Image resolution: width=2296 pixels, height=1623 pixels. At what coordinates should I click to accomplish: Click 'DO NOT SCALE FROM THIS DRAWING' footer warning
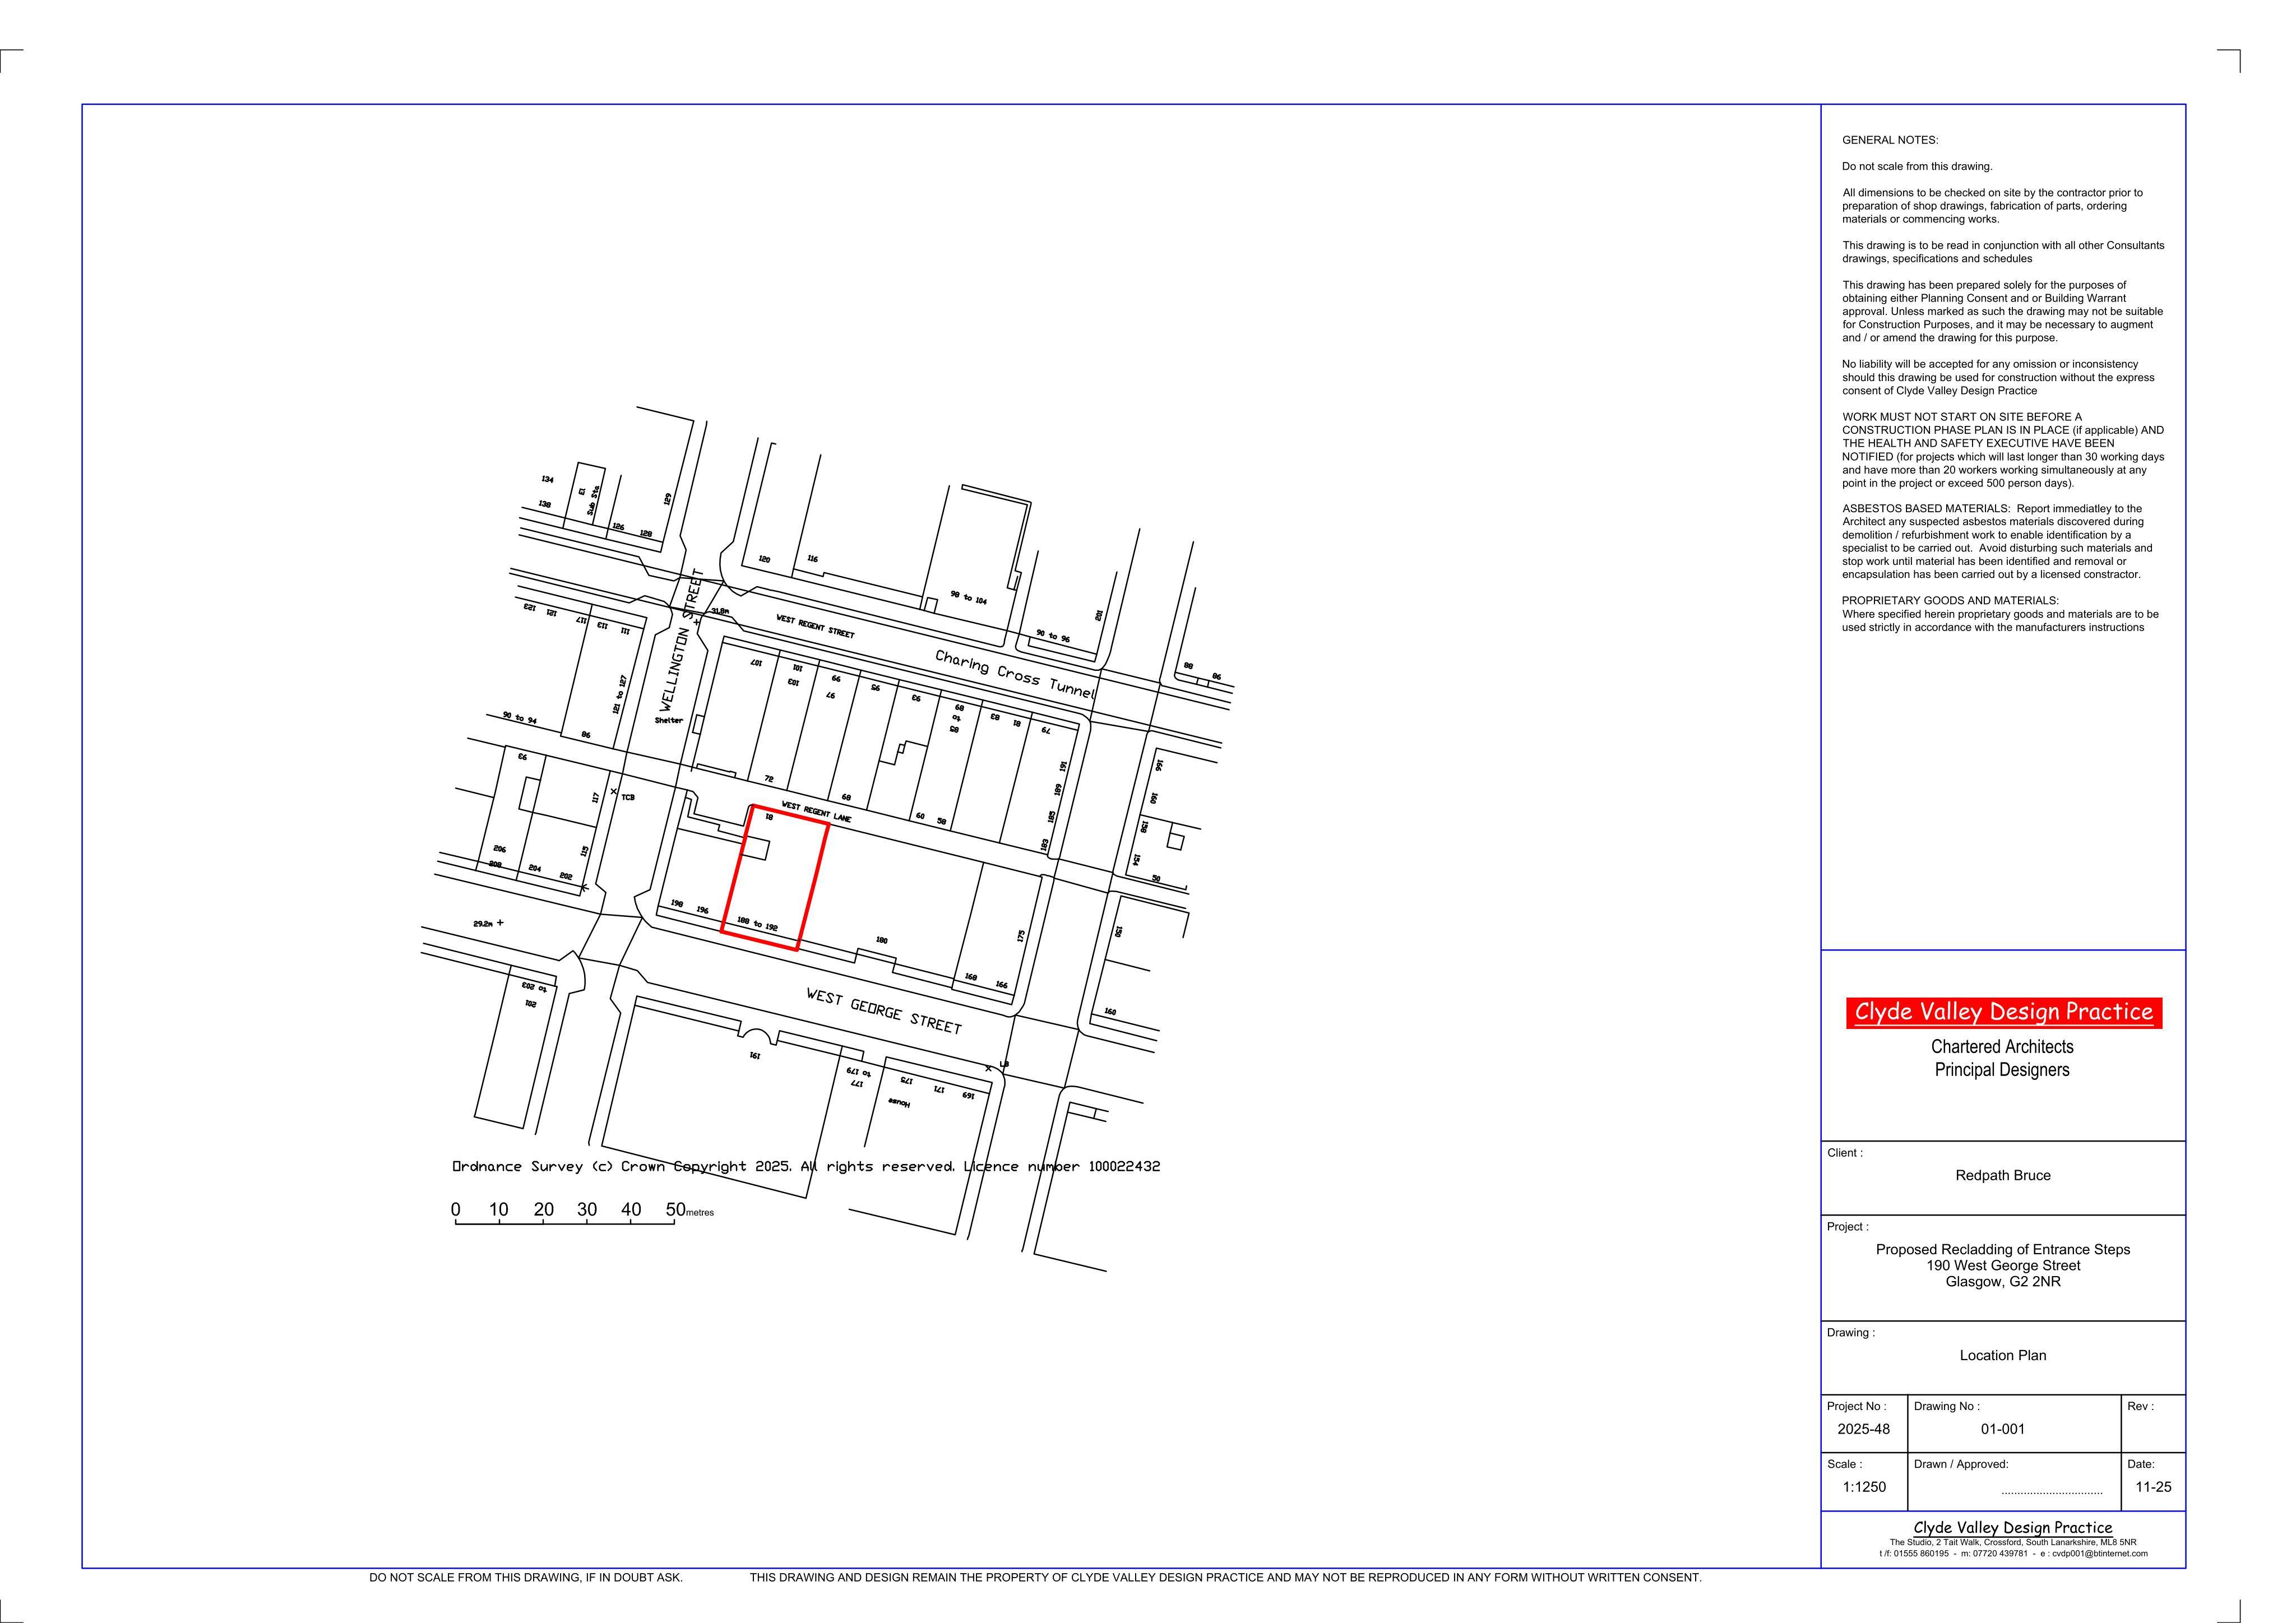(x=526, y=1578)
